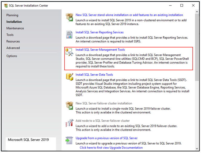201x153 pixels.
Task: Switch to the Advanced section
Action: 13,48
